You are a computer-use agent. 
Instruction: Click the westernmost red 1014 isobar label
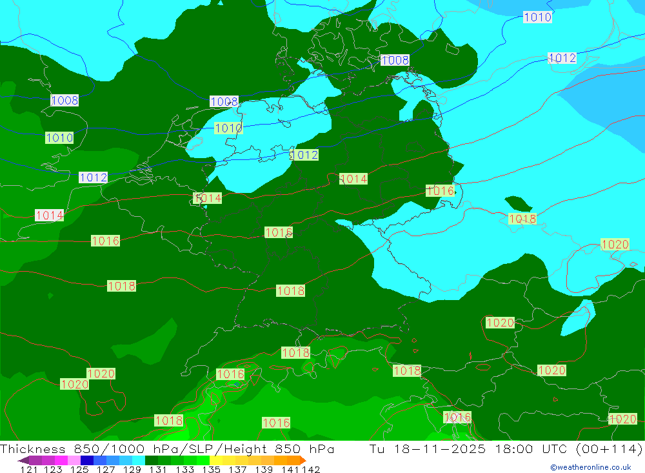tap(50, 216)
